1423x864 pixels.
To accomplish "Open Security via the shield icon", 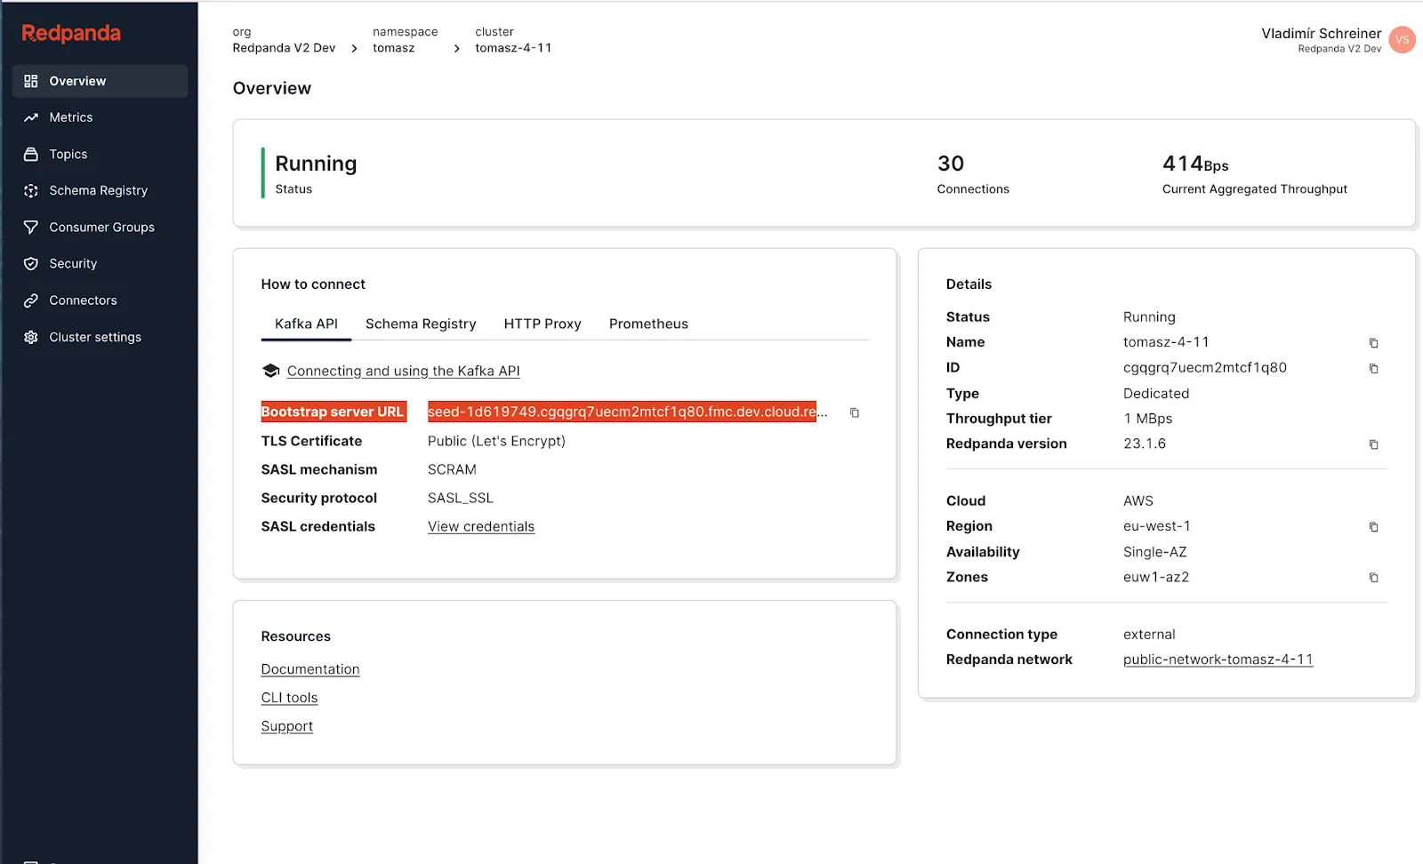I will [x=31, y=263].
